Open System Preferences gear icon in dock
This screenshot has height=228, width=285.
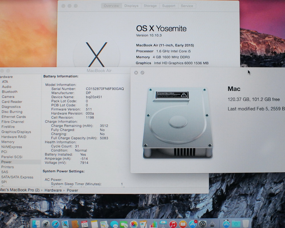(x=202, y=224)
